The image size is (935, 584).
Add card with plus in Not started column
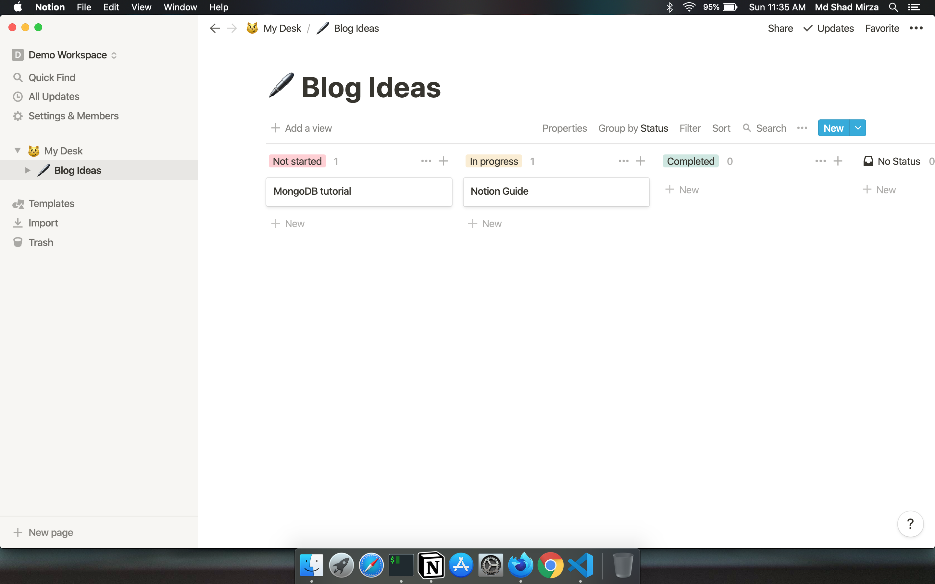[x=443, y=161]
